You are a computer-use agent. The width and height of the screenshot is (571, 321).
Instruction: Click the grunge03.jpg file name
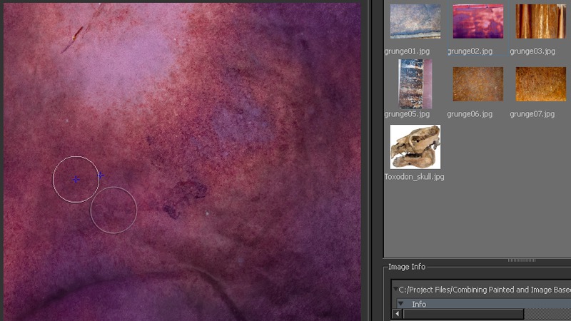532,51
